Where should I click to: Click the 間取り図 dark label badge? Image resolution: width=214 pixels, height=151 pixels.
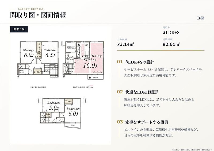pyautogui.click(x=19, y=29)
